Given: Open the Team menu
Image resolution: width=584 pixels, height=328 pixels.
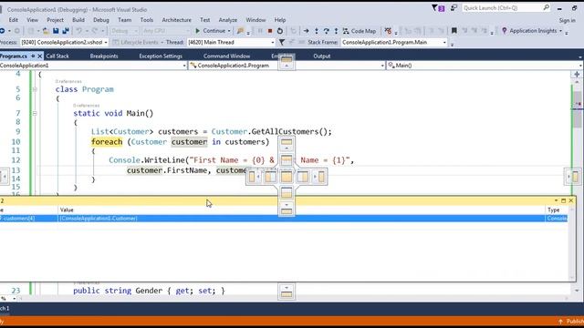Looking at the screenshot, I should [x=124, y=20].
